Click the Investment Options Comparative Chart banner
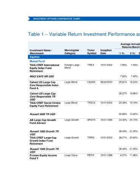Viewport: 140px width, 182px height. coord(84,19)
